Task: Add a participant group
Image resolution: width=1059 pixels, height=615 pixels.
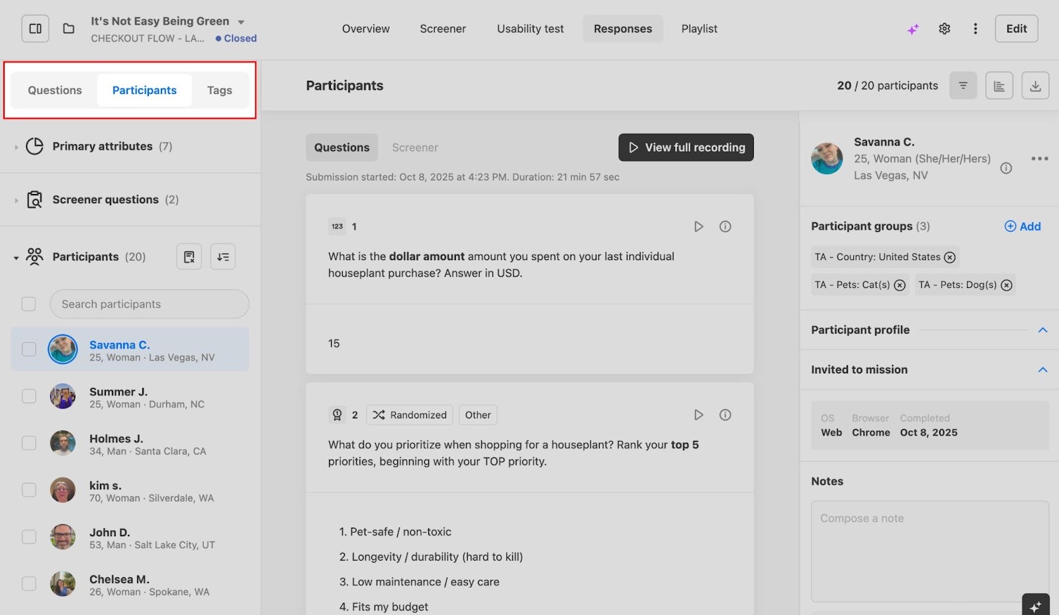Action: [1023, 226]
